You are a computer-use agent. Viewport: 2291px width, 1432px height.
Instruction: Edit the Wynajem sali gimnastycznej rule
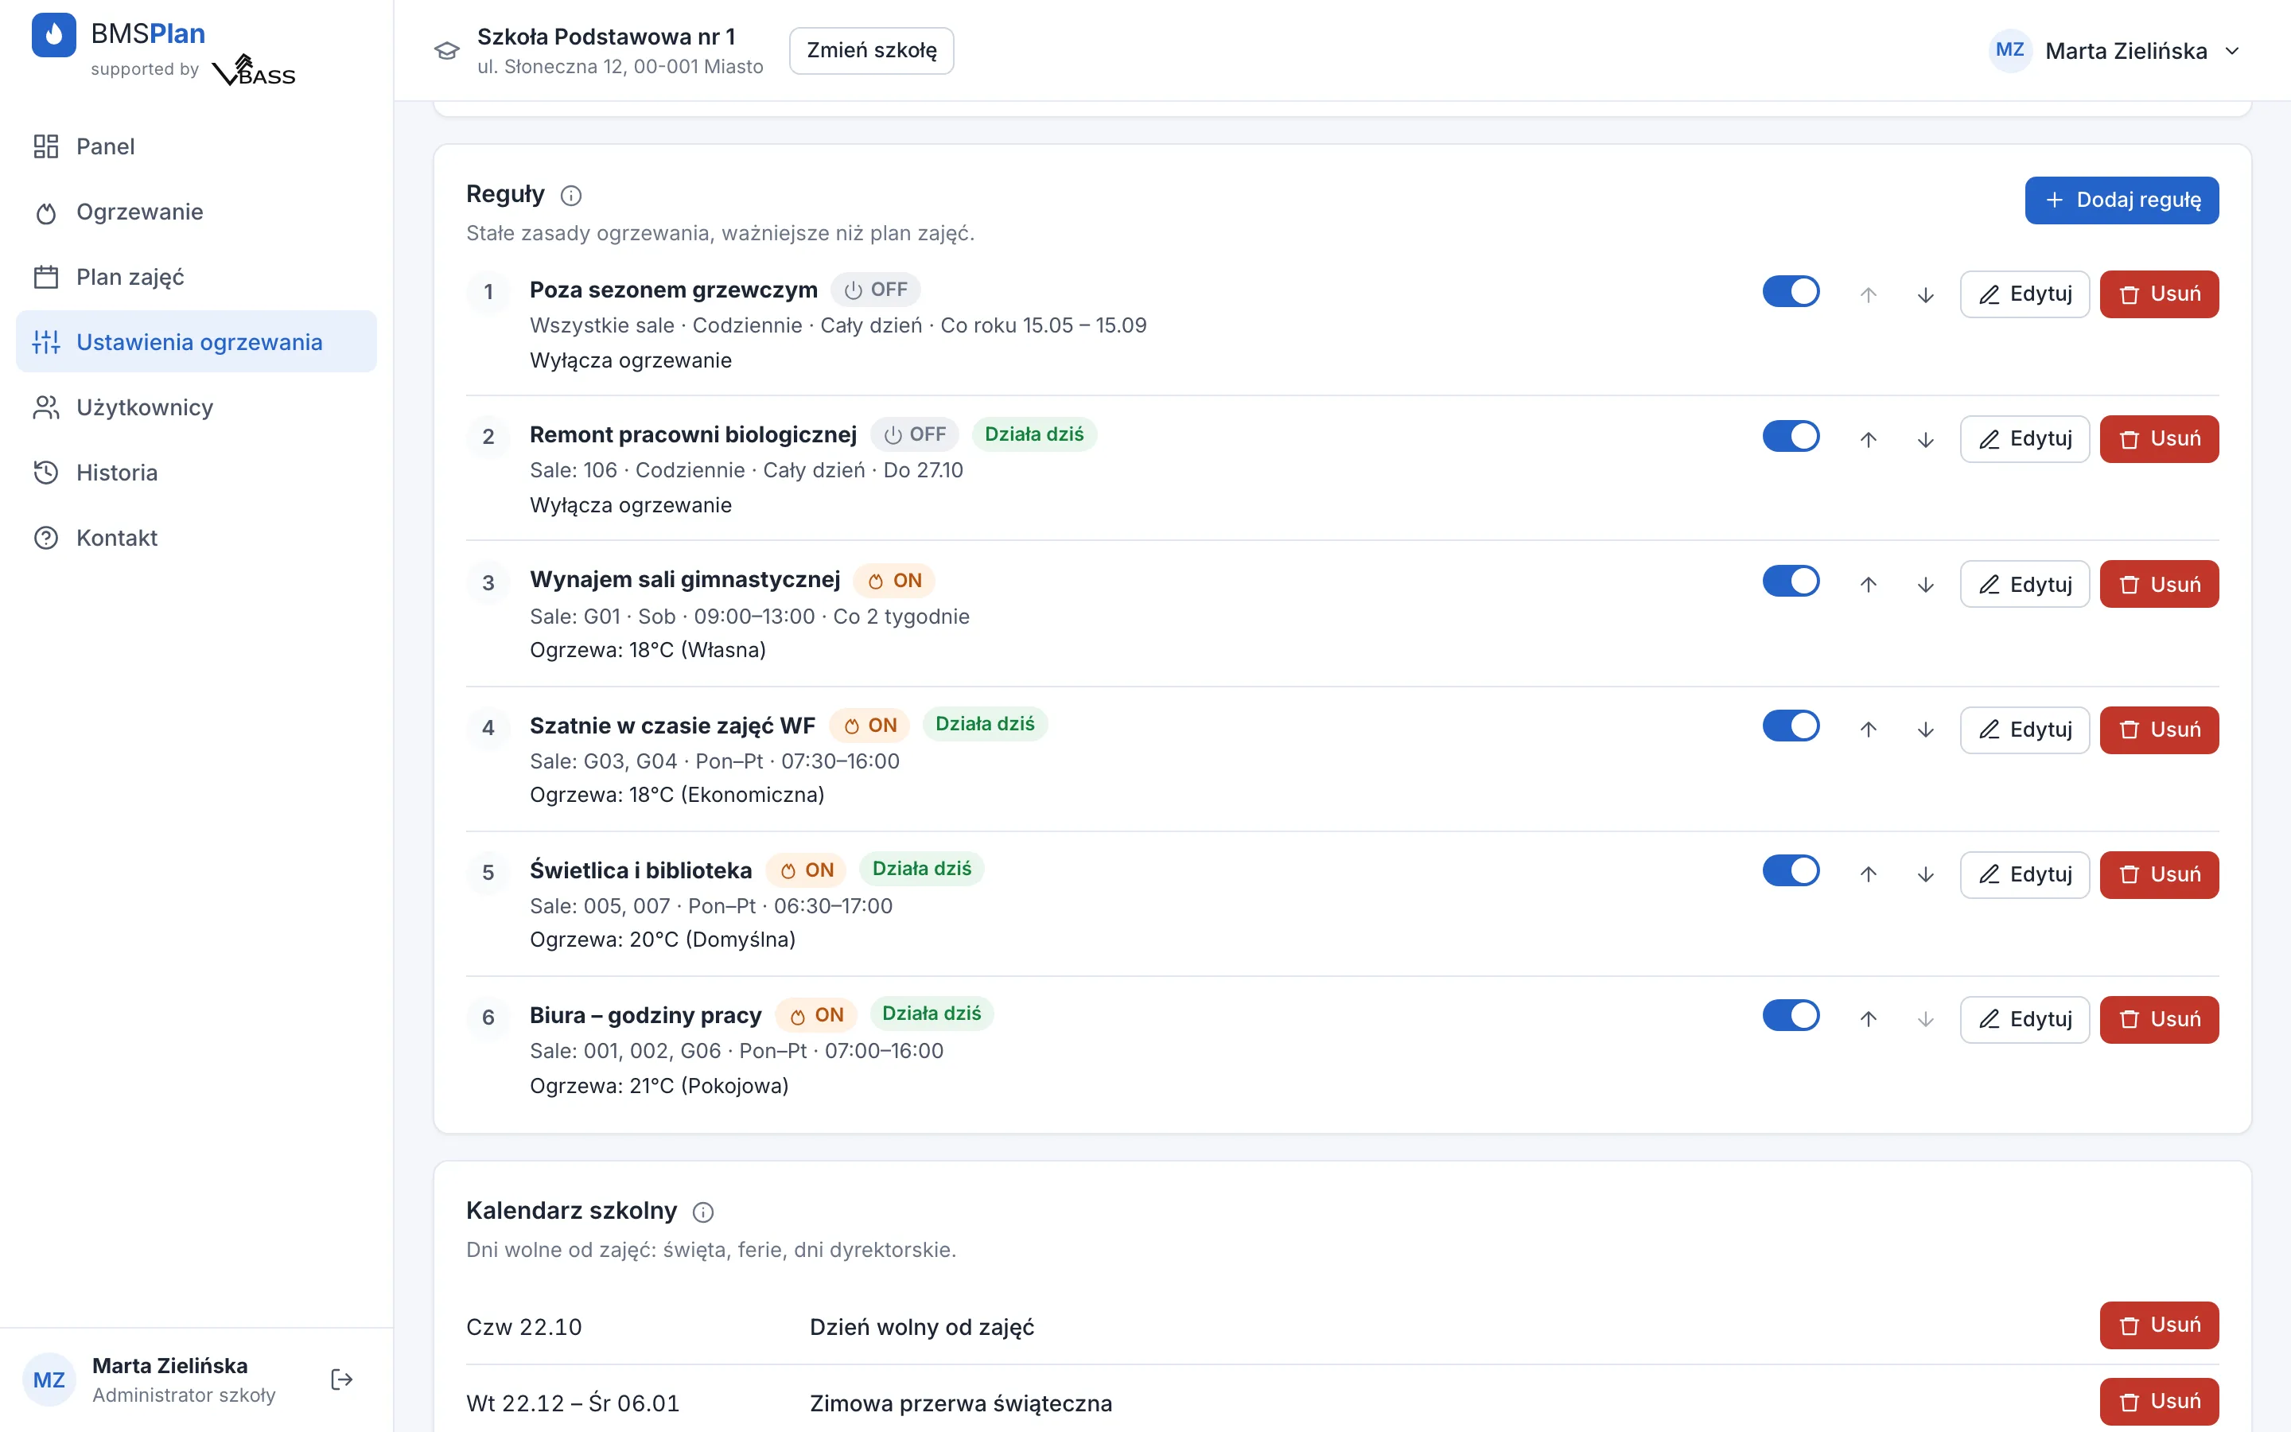click(2024, 585)
